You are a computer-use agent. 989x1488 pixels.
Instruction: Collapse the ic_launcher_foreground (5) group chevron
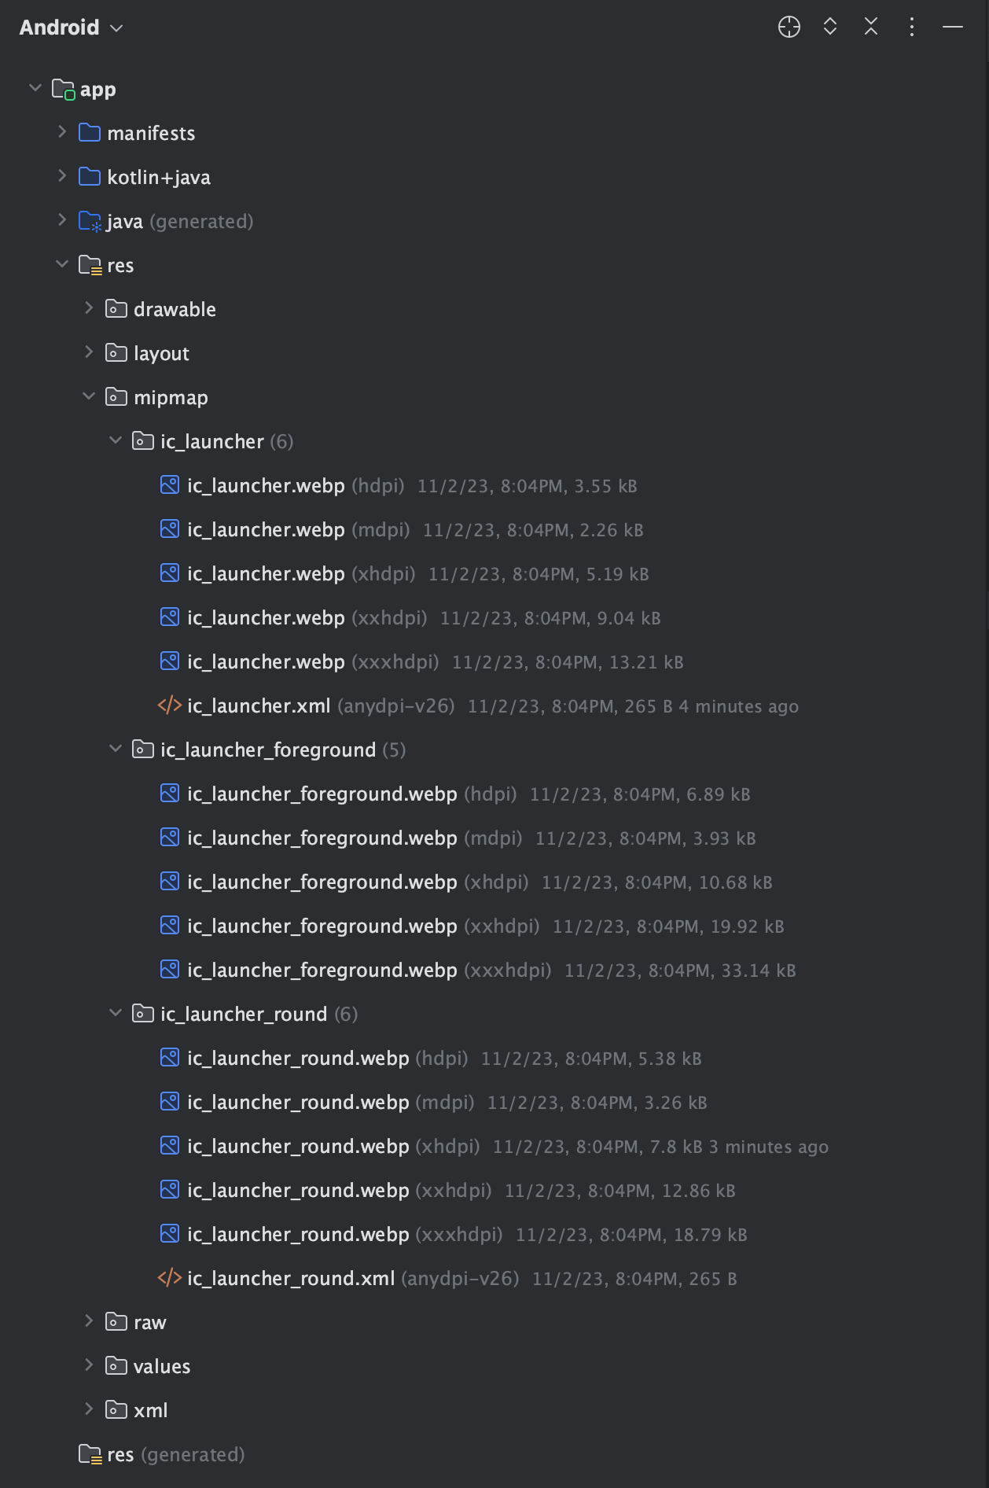tap(115, 749)
